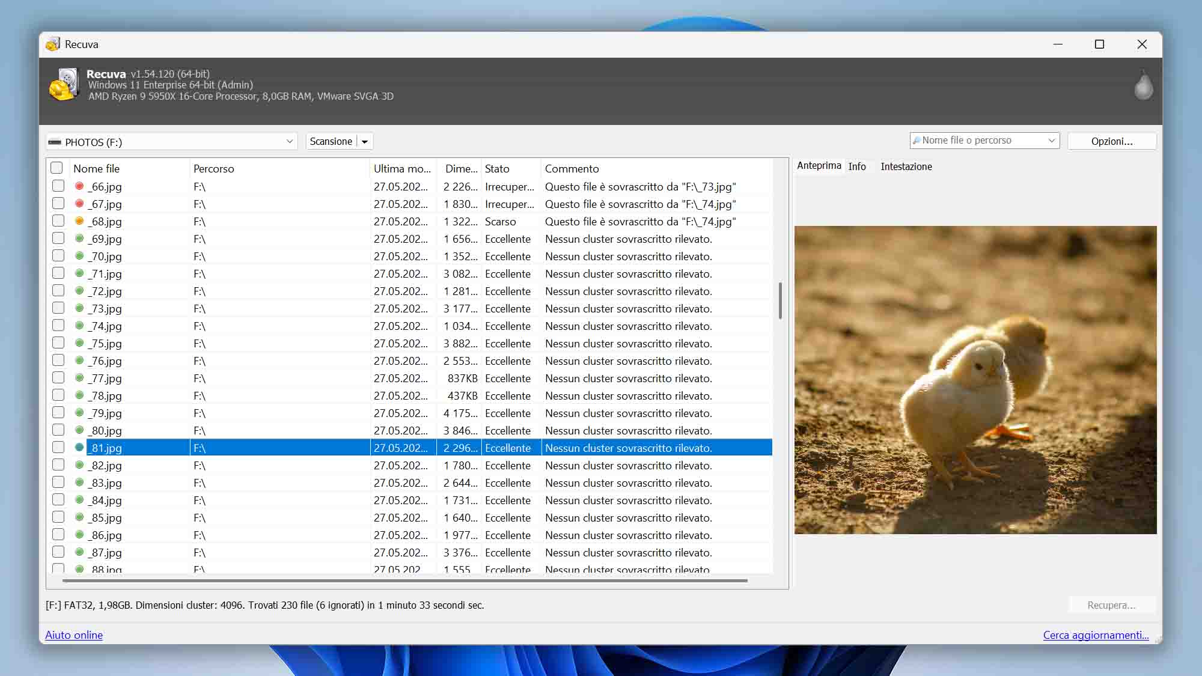Click the Recuva icon in the title bar

[53, 44]
